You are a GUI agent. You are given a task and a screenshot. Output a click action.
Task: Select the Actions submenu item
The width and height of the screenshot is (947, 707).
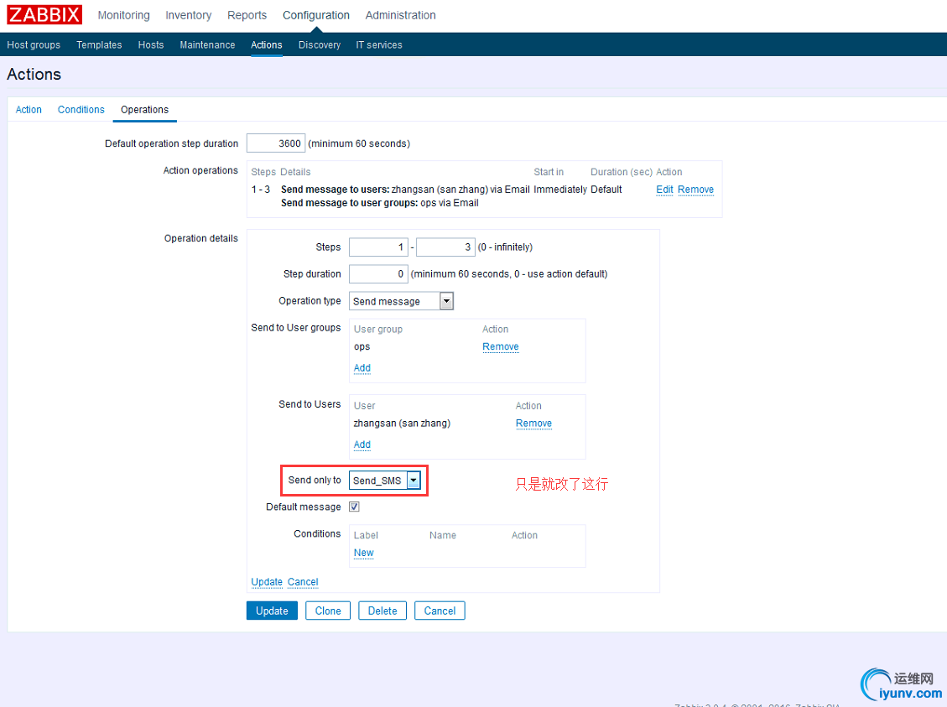pos(267,44)
